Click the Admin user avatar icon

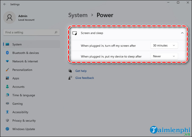[x=9, y=18]
